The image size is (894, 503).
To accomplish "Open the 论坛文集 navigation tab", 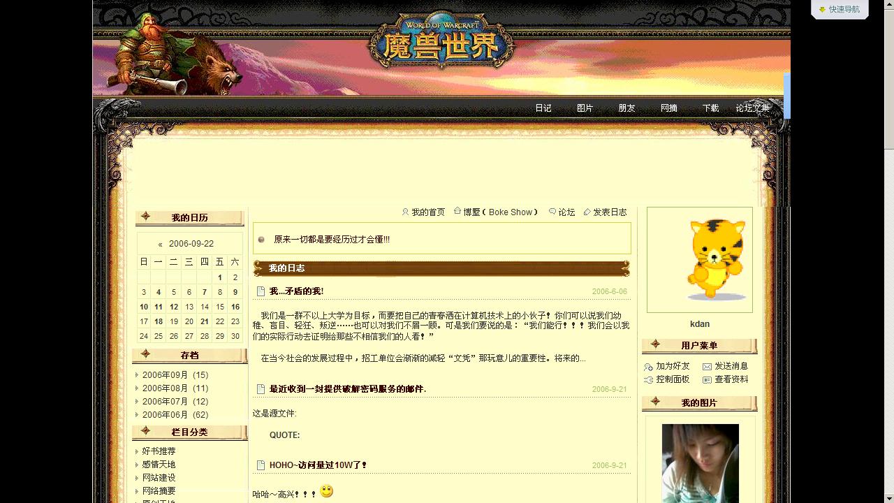I will tap(753, 108).
